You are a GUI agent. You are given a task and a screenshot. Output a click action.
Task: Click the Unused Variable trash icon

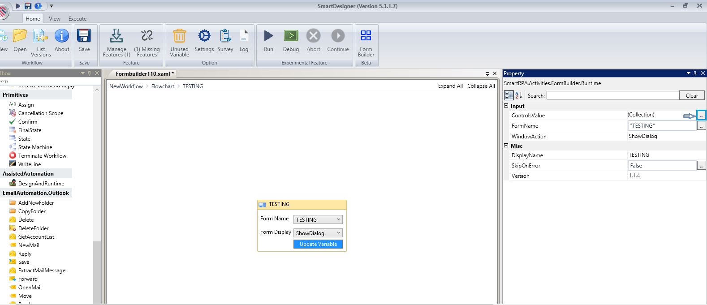pyautogui.click(x=179, y=36)
